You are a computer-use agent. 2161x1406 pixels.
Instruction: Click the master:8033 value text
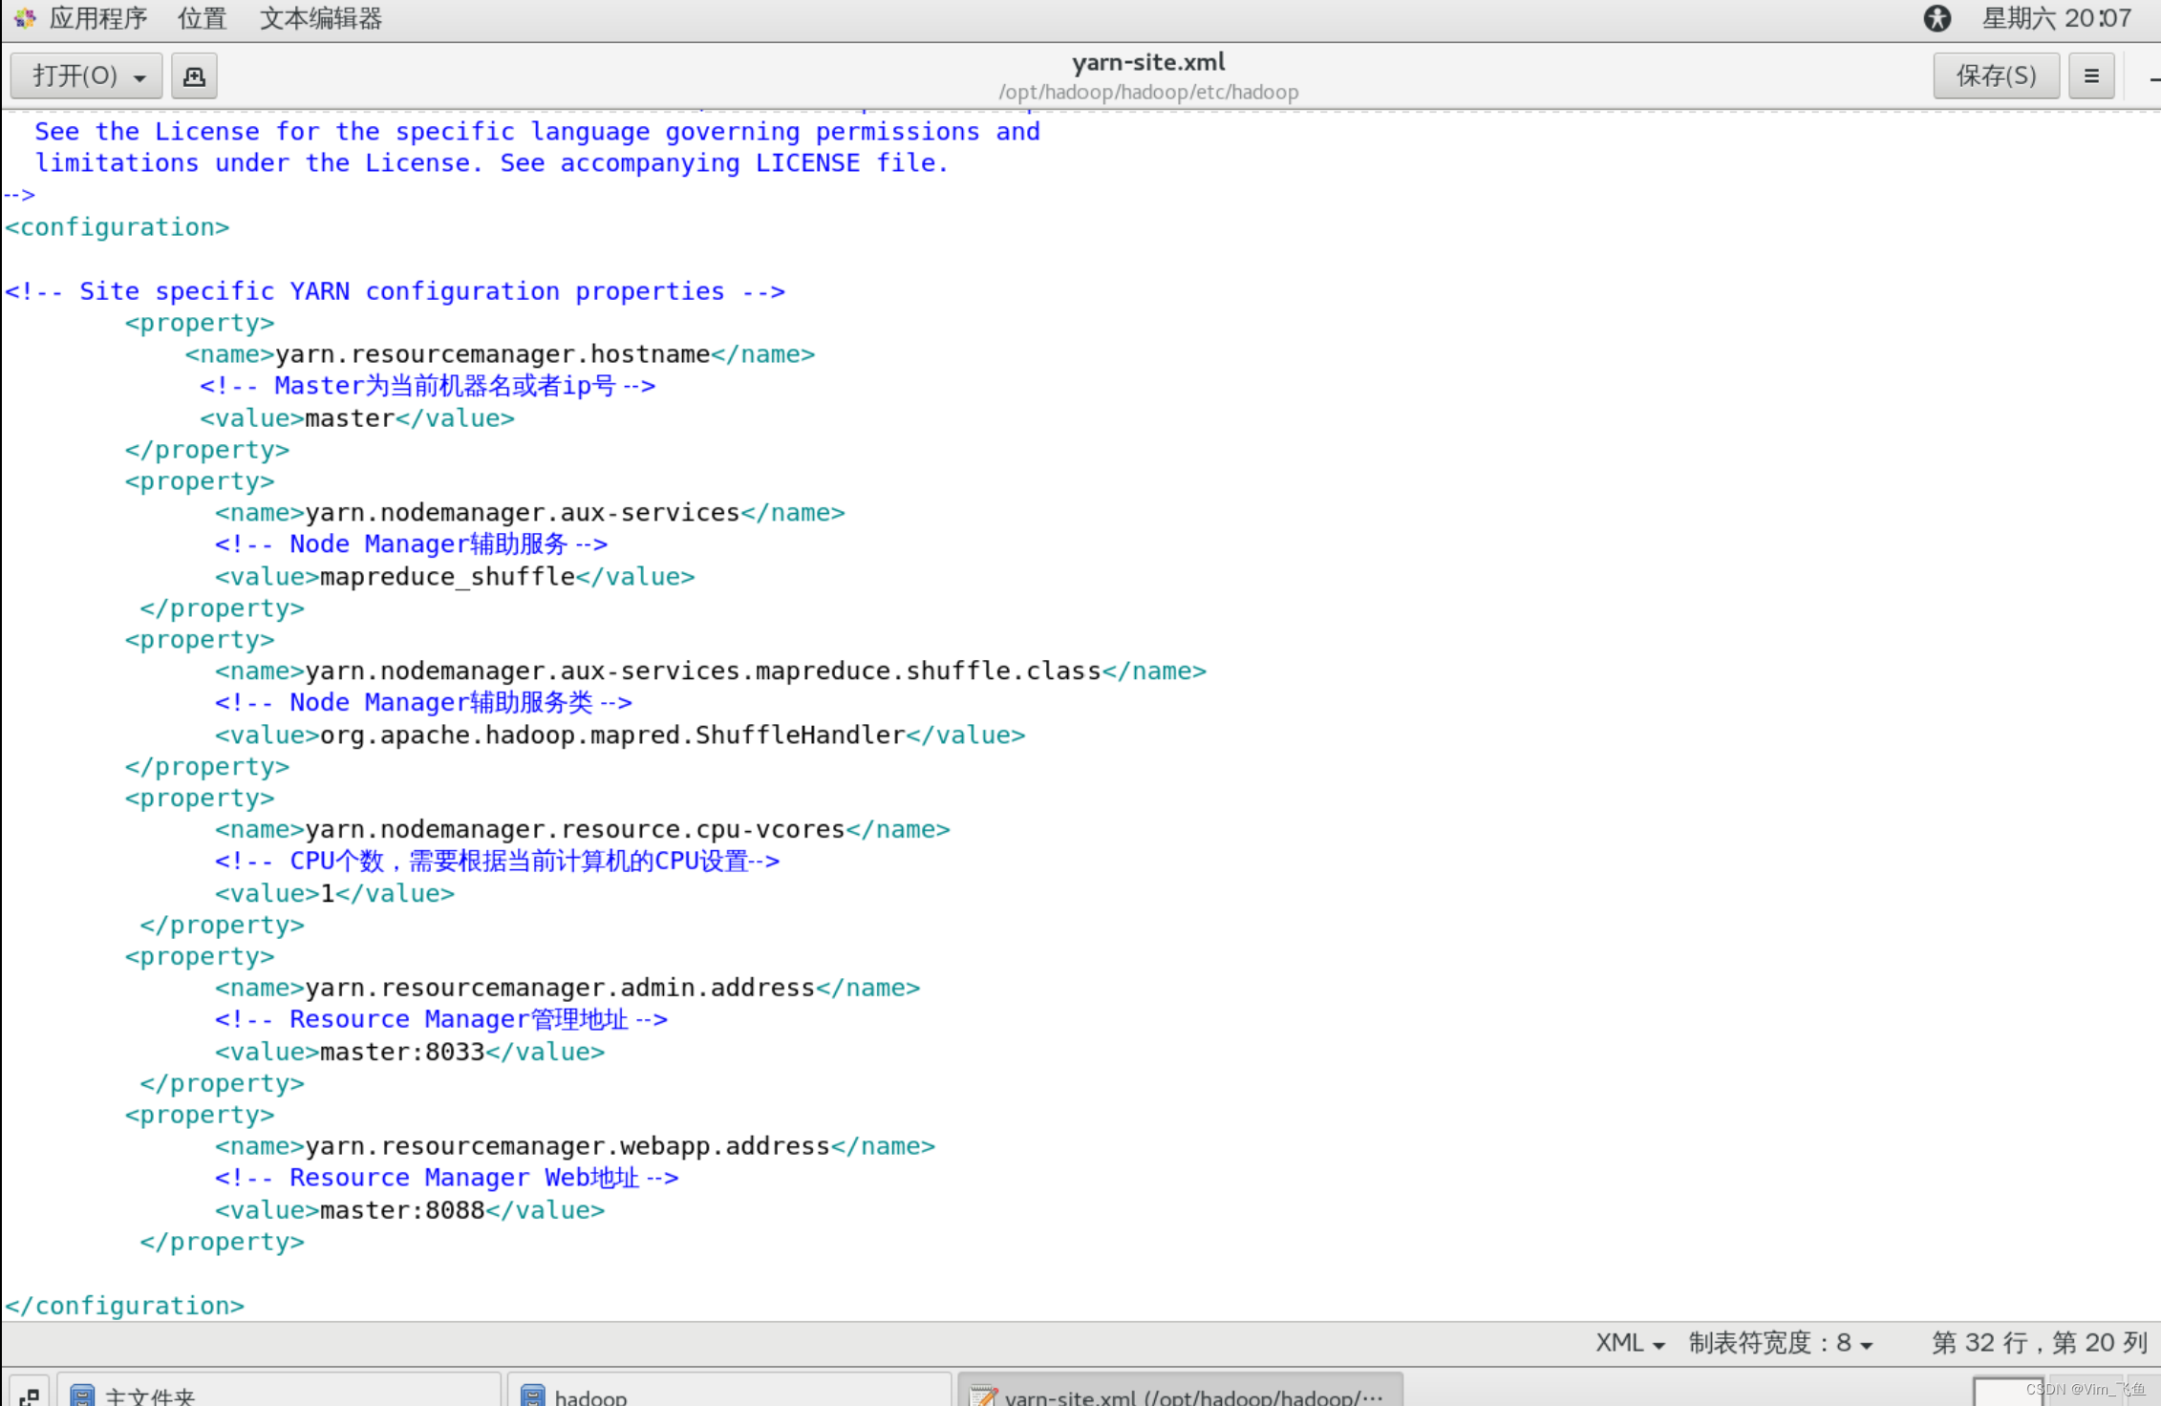[402, 1053]
